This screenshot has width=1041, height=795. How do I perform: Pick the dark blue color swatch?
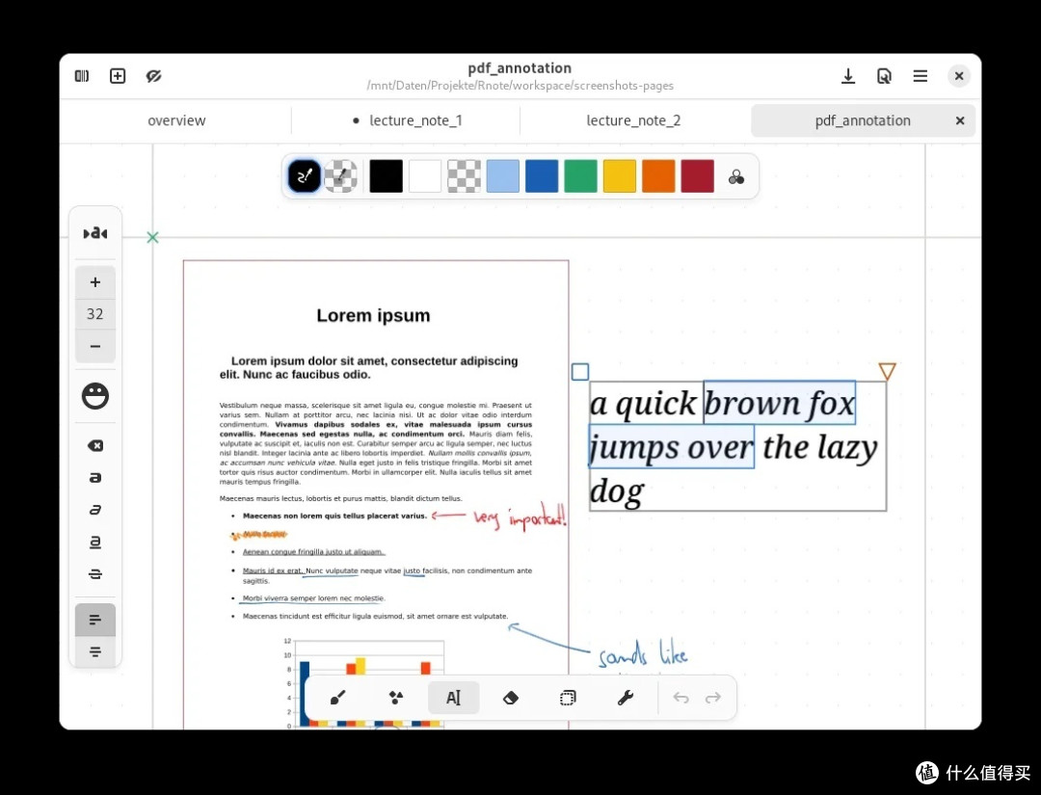pyautogui.click(x=542, y=175)
